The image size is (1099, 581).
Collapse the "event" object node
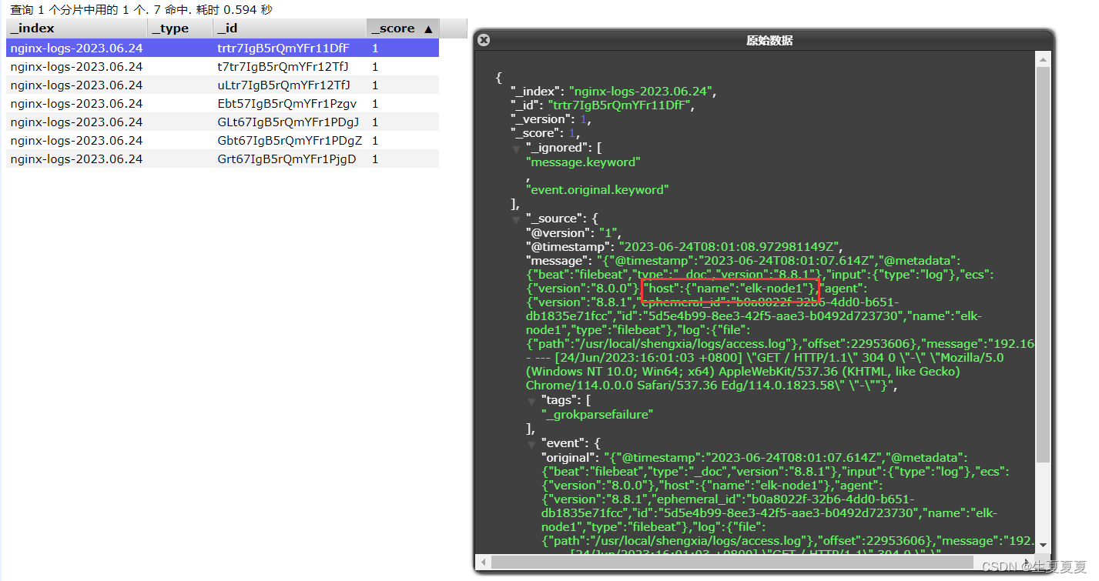point(531,444)
